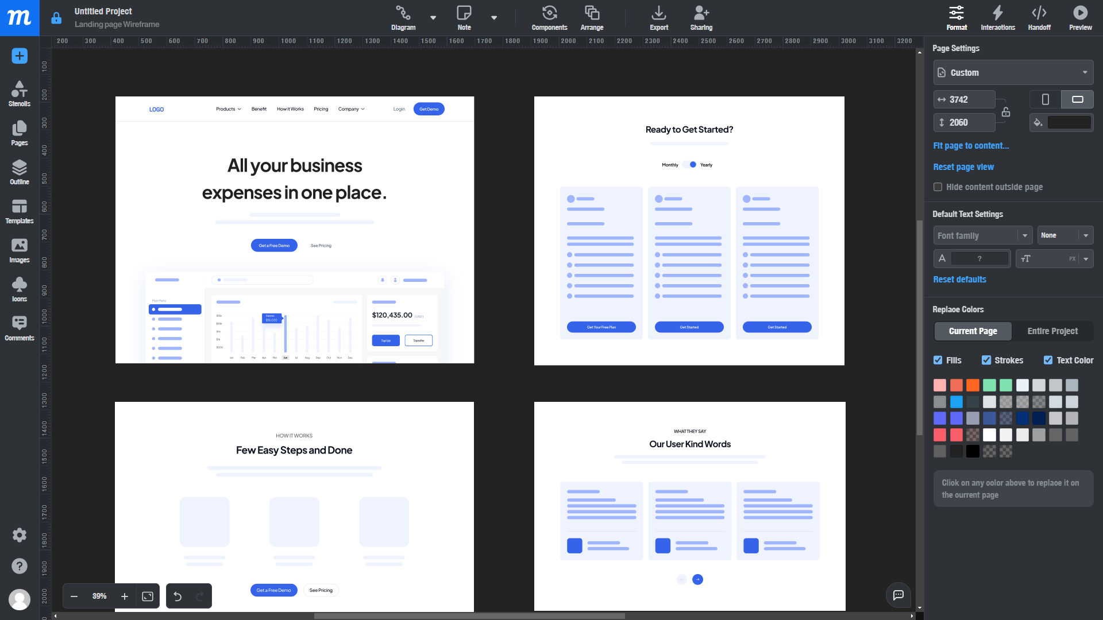Click the Sharing toolbar icon

tap(701, 18)
